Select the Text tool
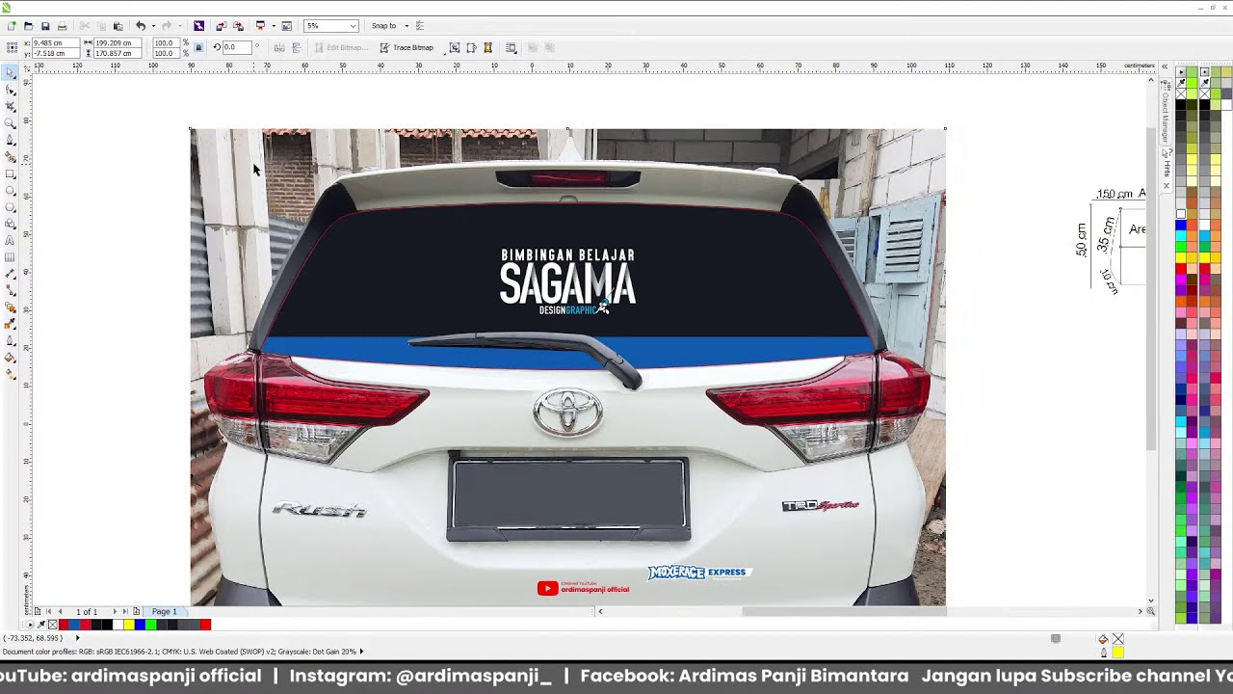The width and height of the screenshot is (1233, 694). point(10,240)
